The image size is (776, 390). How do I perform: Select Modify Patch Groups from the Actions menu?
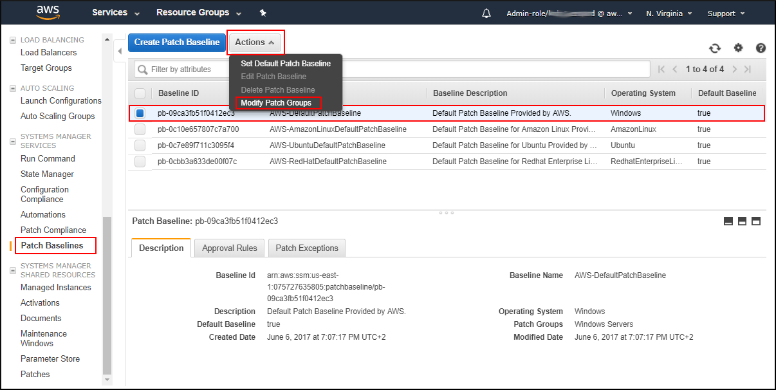[277, 103]
